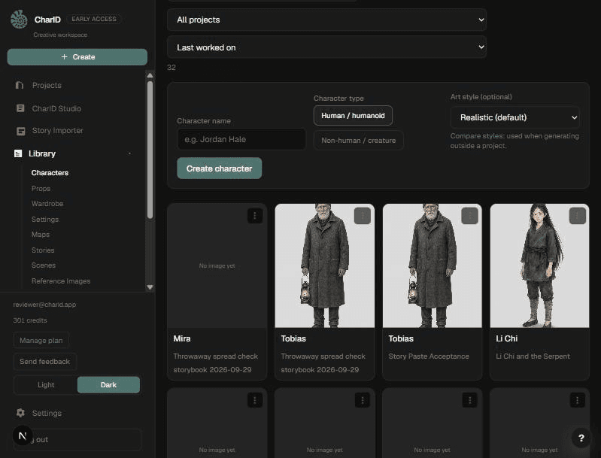The width and height of the screenshot is (601, 458).
Task: Click the Settings gear icon
Action: coord(21,413)
